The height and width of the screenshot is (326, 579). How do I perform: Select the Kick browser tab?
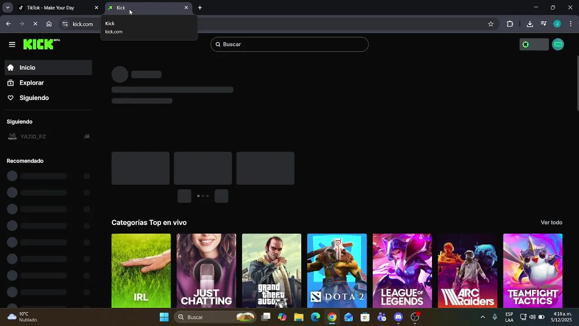pyautogui.click(x=148, y=8)
